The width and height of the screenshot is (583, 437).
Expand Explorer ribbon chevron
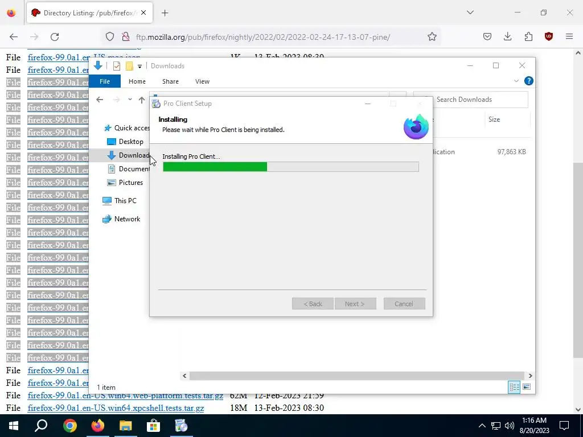click(x=516, y=81)
